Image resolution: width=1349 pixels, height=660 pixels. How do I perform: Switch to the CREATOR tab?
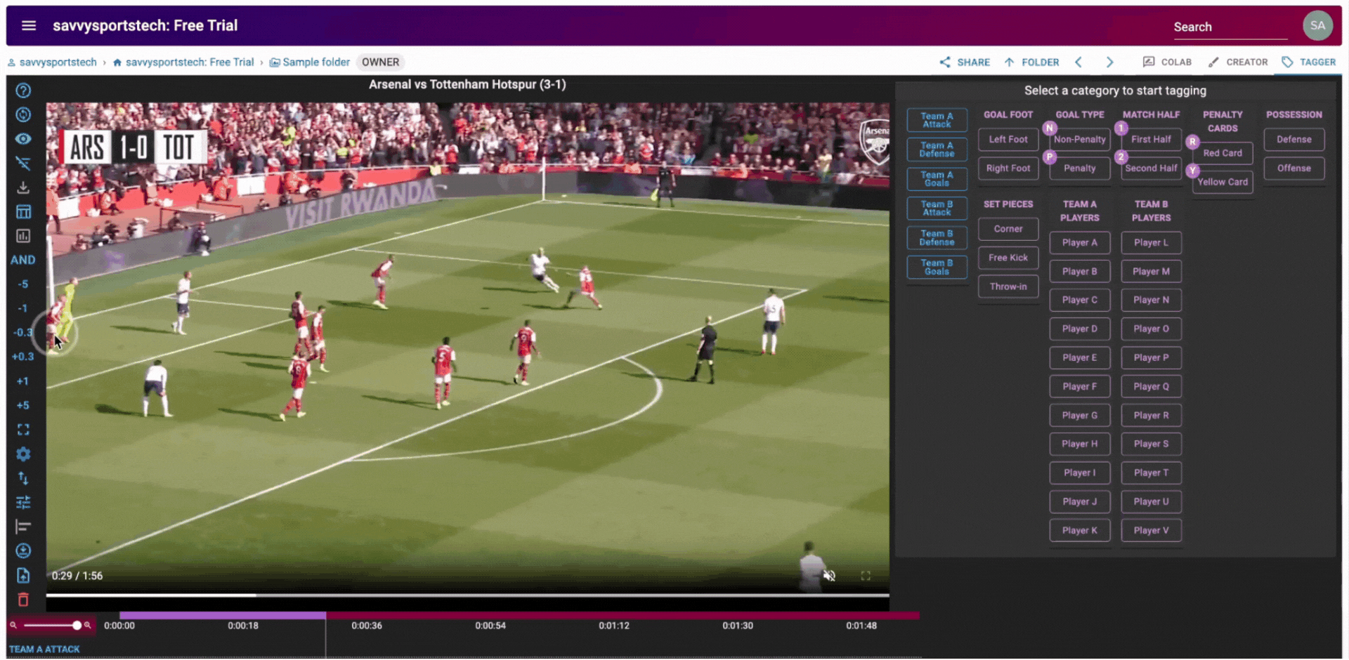[1238, 62]
